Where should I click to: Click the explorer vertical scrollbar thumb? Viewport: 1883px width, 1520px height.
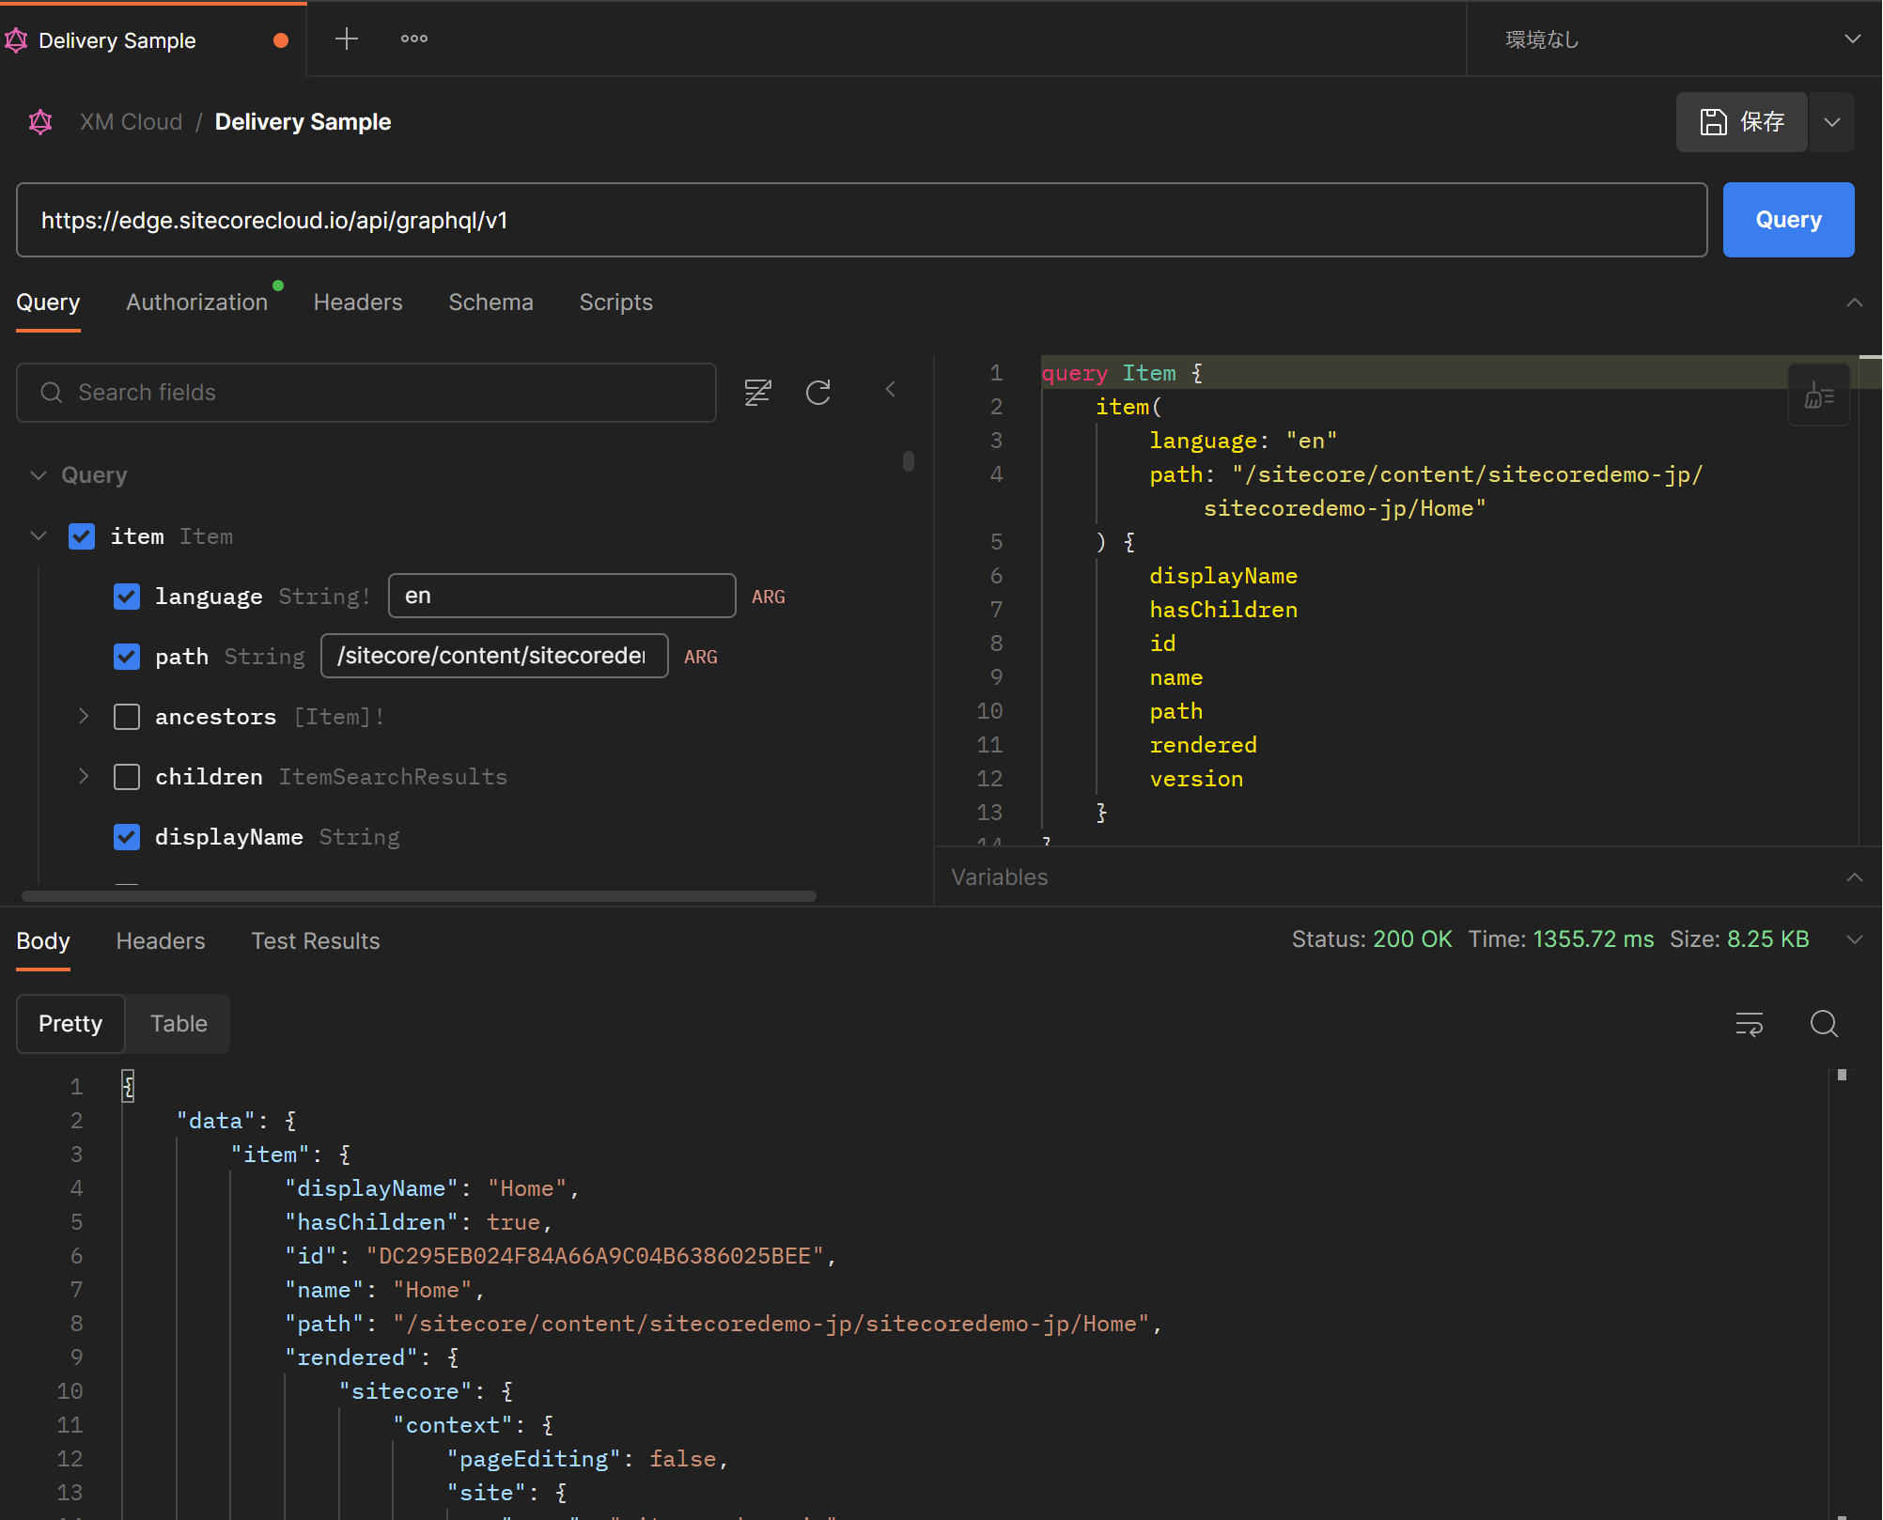coord(909,461)
